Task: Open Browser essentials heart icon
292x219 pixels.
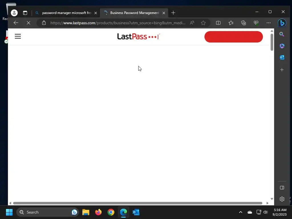Action: pos(256,23)
